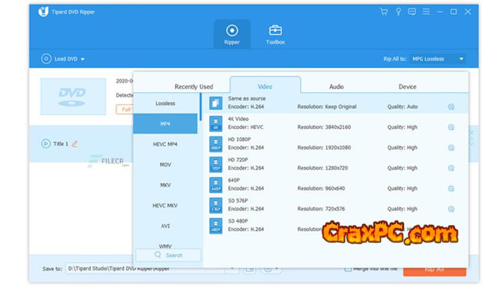Click the shopping cart icon in title bar

tap(383, 12)
